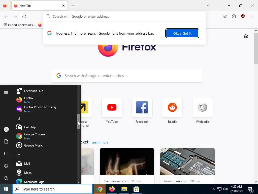Click Firefox page vertical scrollbar thumb
258x194 pixels.
256,48
